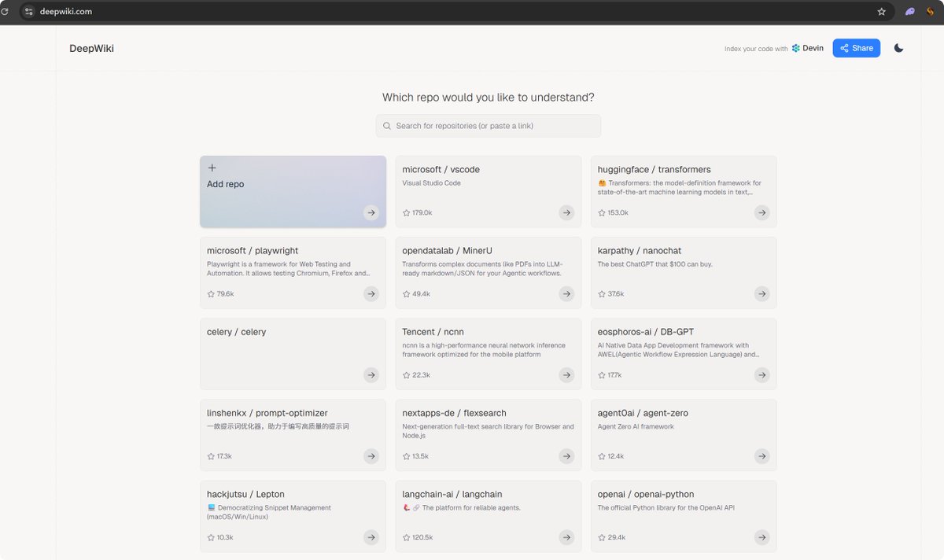Screen dimensions: 944x560
Task: Click the '29.4k' star count
Action: 617,538
